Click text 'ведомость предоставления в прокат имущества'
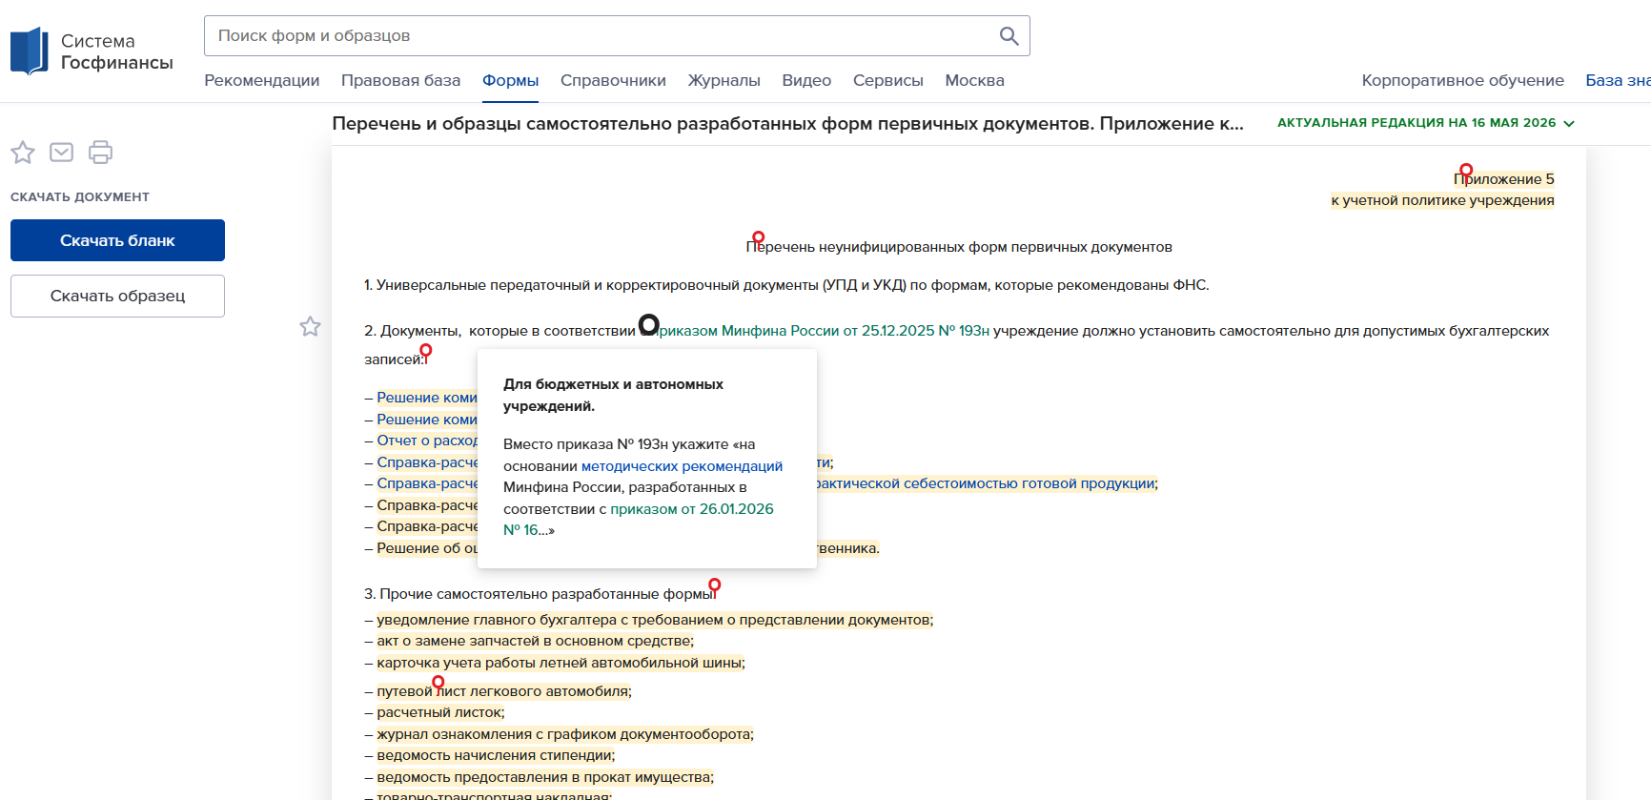 (543, 777)
